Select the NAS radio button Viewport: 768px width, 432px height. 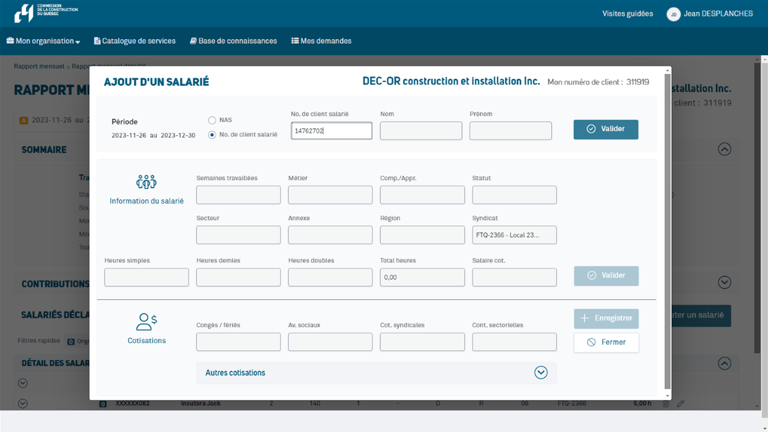click(x=212, y=120)
